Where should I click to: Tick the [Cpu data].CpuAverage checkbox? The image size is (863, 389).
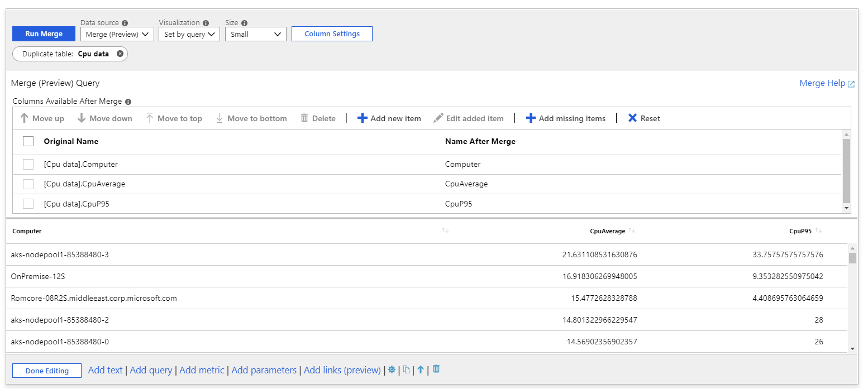(x=28, y=184)
